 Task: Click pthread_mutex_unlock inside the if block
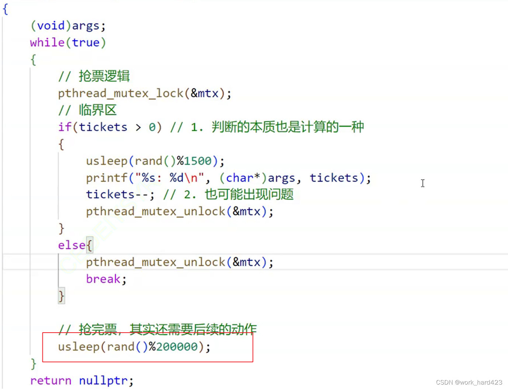[180, 211]
